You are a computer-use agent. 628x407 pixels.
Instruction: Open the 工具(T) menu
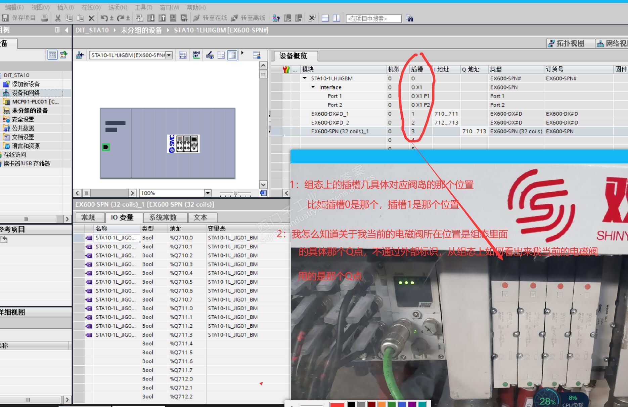click(143, 7)
